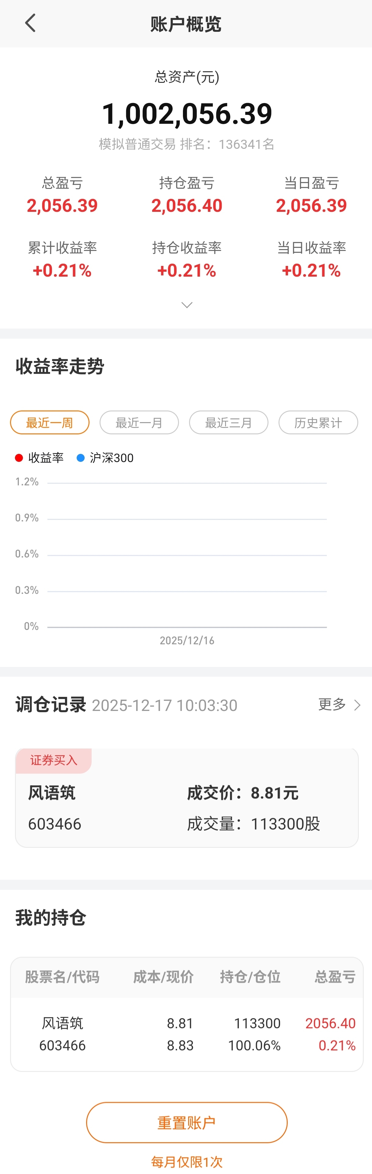Click the 2025/12/16 chart date marker

coord(187,640)
